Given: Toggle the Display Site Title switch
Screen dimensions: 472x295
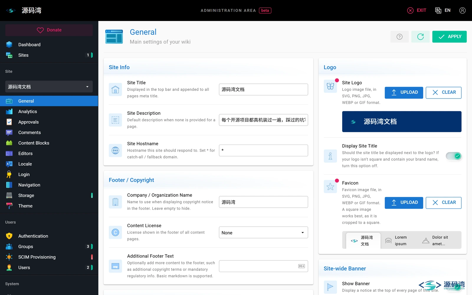Looking at the screenshot, I should [x=454, y=156].
